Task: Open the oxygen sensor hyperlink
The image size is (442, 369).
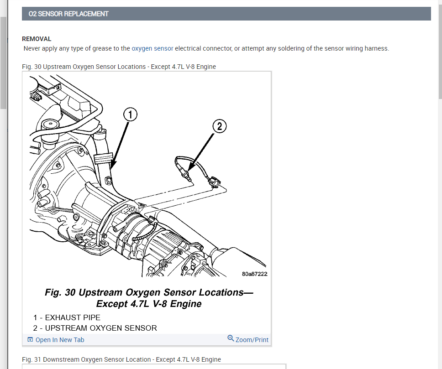Action: [152, 48]
